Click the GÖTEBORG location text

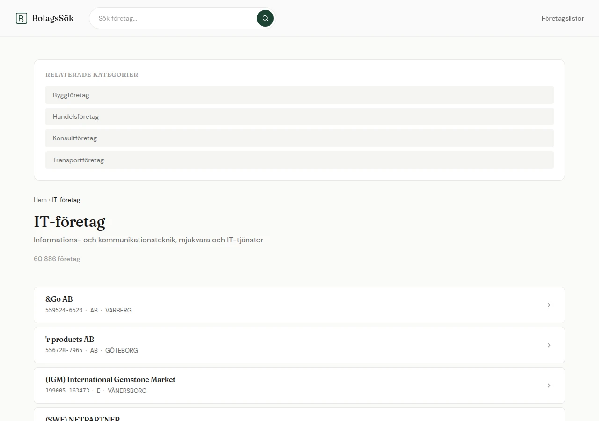(x=122, y=350)
